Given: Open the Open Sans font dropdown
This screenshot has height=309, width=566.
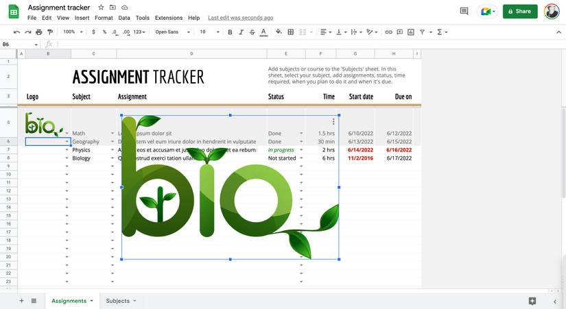Looking at the screenshot, I should pos(172,32).
